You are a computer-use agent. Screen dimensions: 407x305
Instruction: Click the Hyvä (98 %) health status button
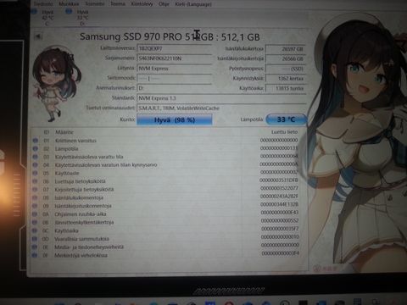(175, 119)
